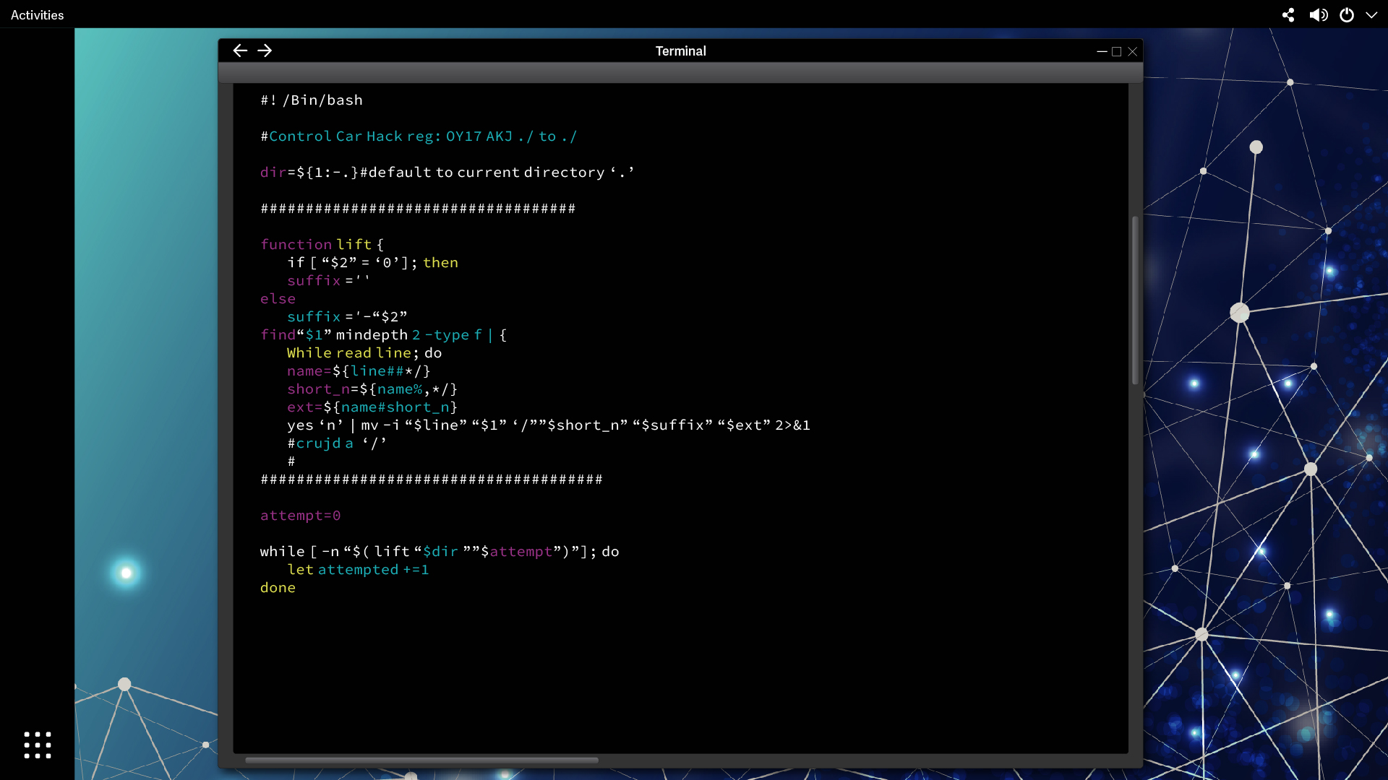The height and width of the screenshot is (780, 1388).
Task: Click the forward arrow in Terminal header
Action: pos(265,51)
